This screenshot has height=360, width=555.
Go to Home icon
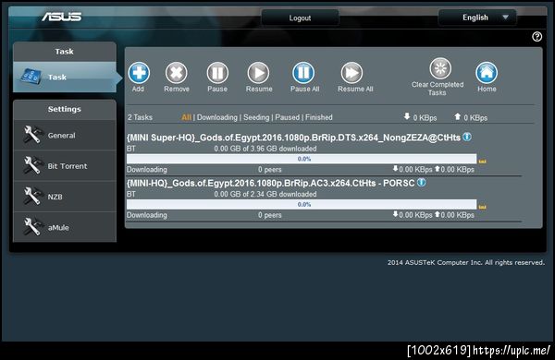487,73
